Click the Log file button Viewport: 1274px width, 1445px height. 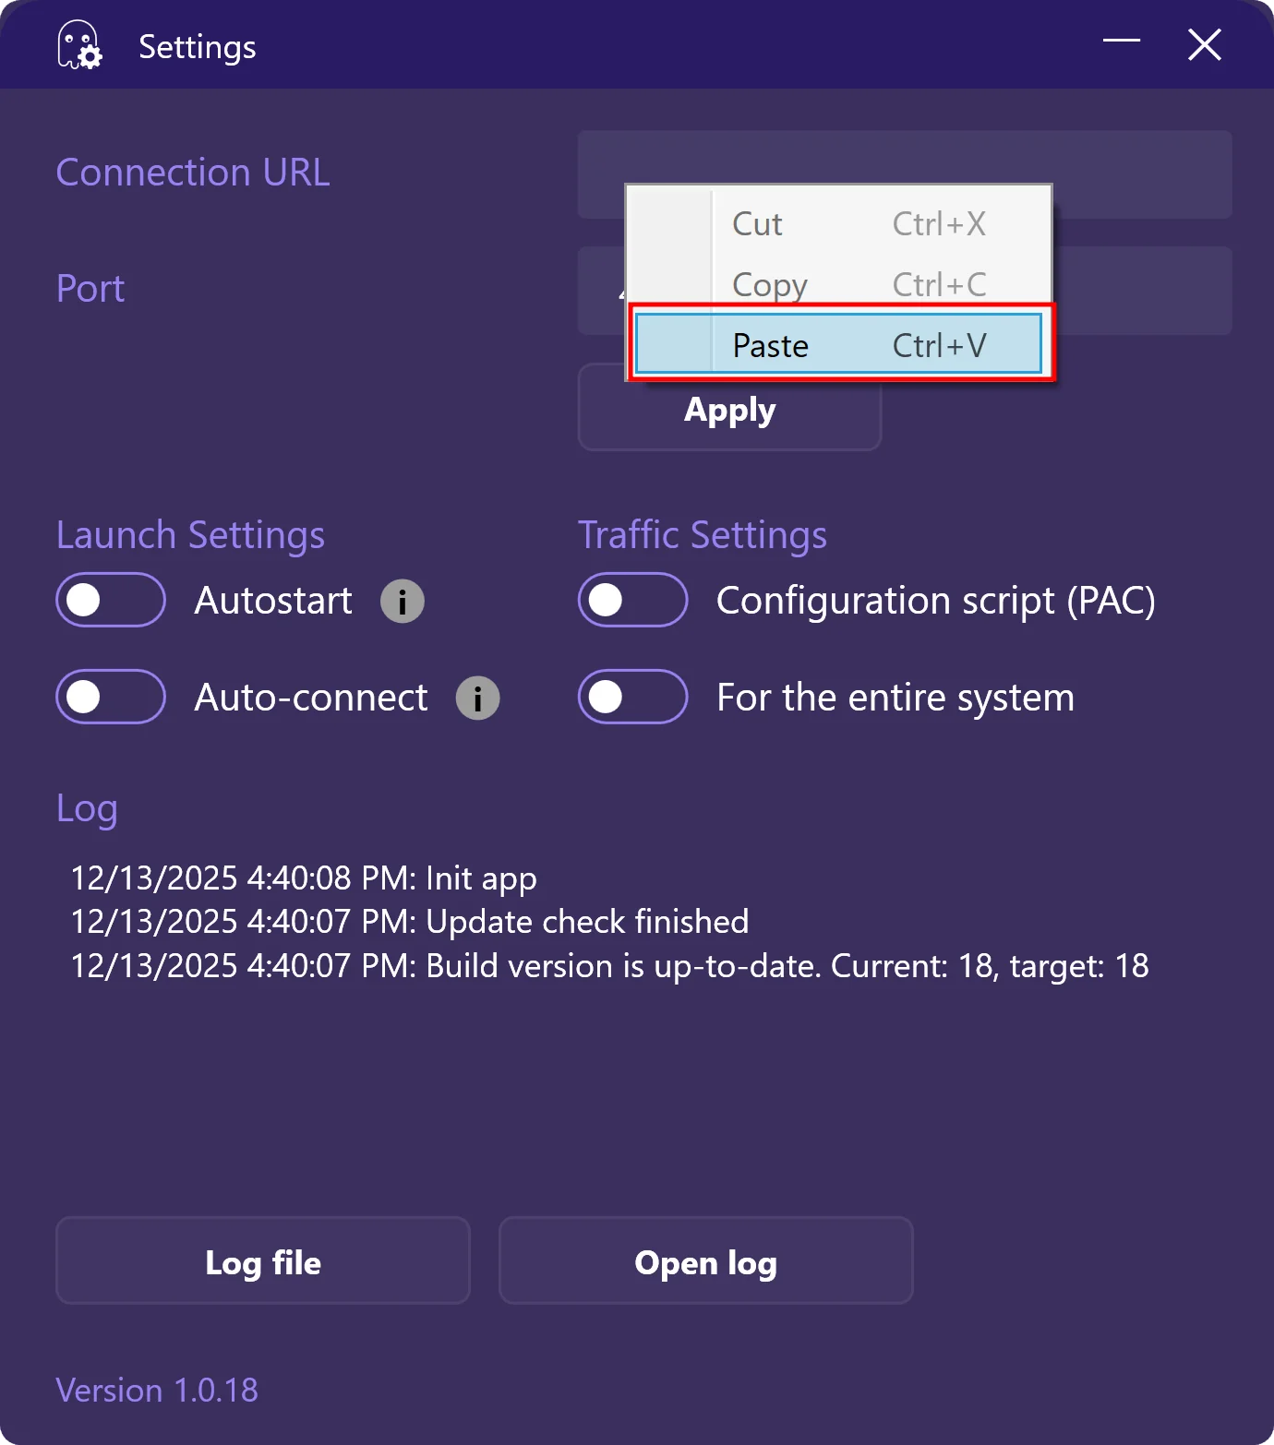tap(263, 1261)
